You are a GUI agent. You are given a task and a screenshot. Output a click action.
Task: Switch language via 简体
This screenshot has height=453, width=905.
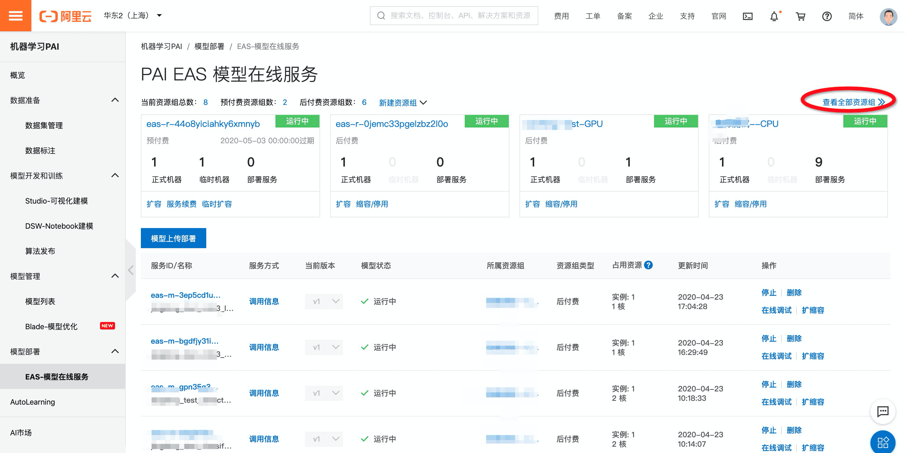coord(855,16)
